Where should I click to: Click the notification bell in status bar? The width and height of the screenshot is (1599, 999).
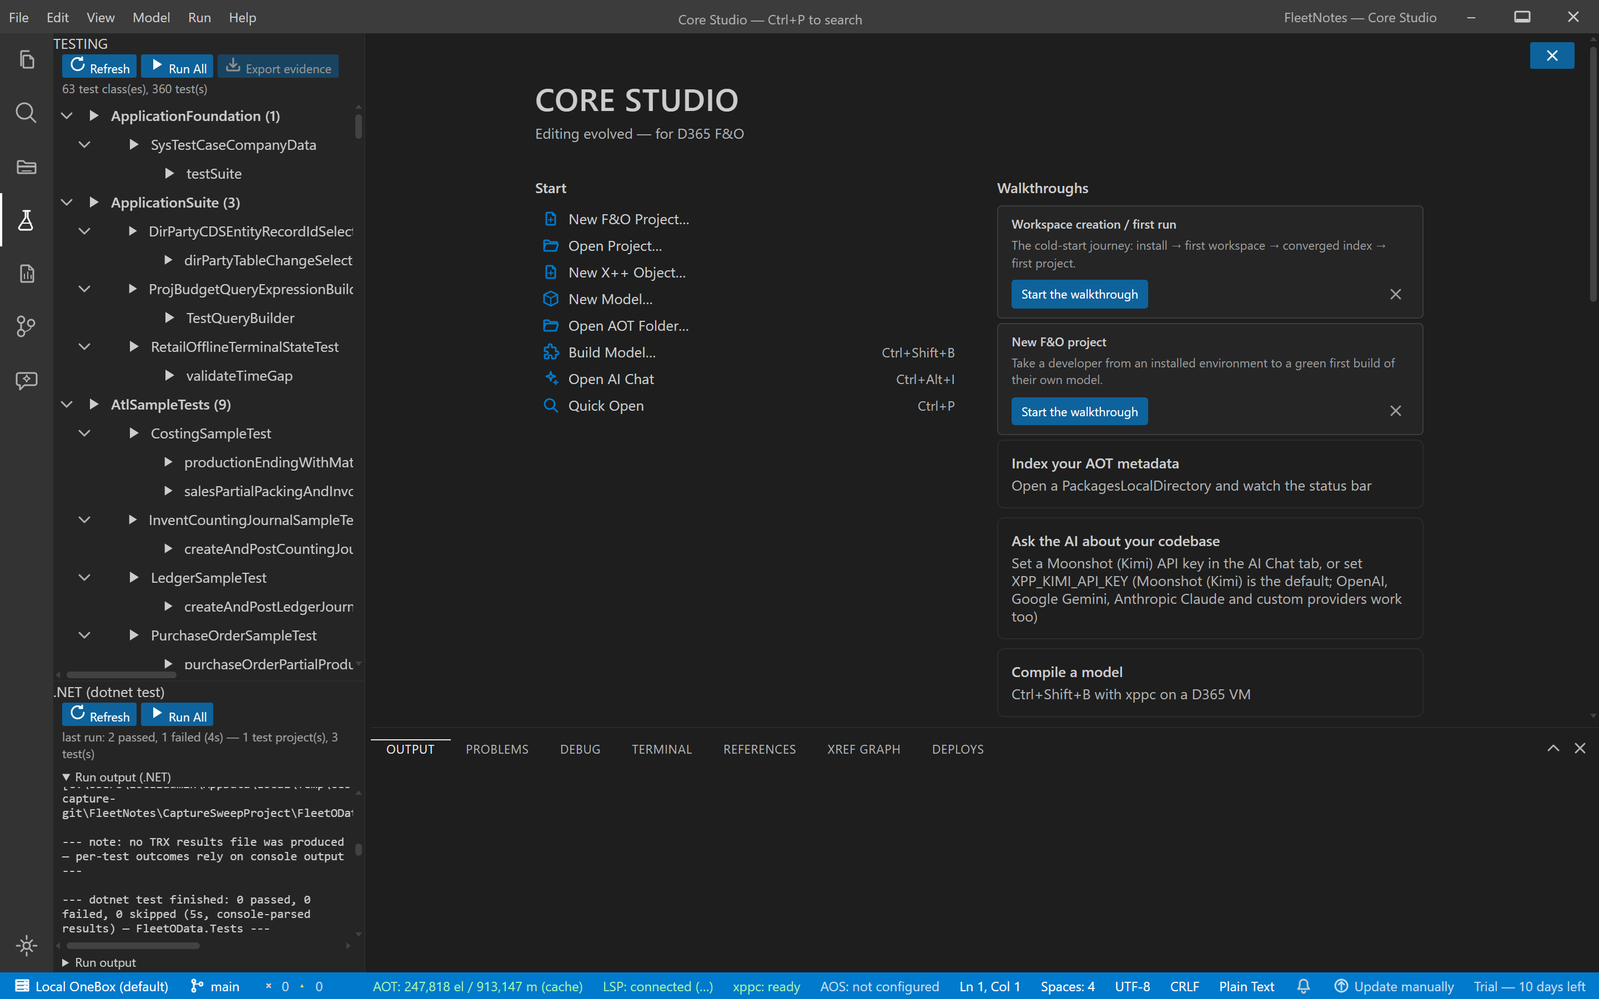(x=1304, y=986)
